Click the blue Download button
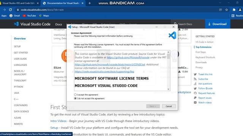This screenshot has height=136, width=243. (x=218, y=24)
